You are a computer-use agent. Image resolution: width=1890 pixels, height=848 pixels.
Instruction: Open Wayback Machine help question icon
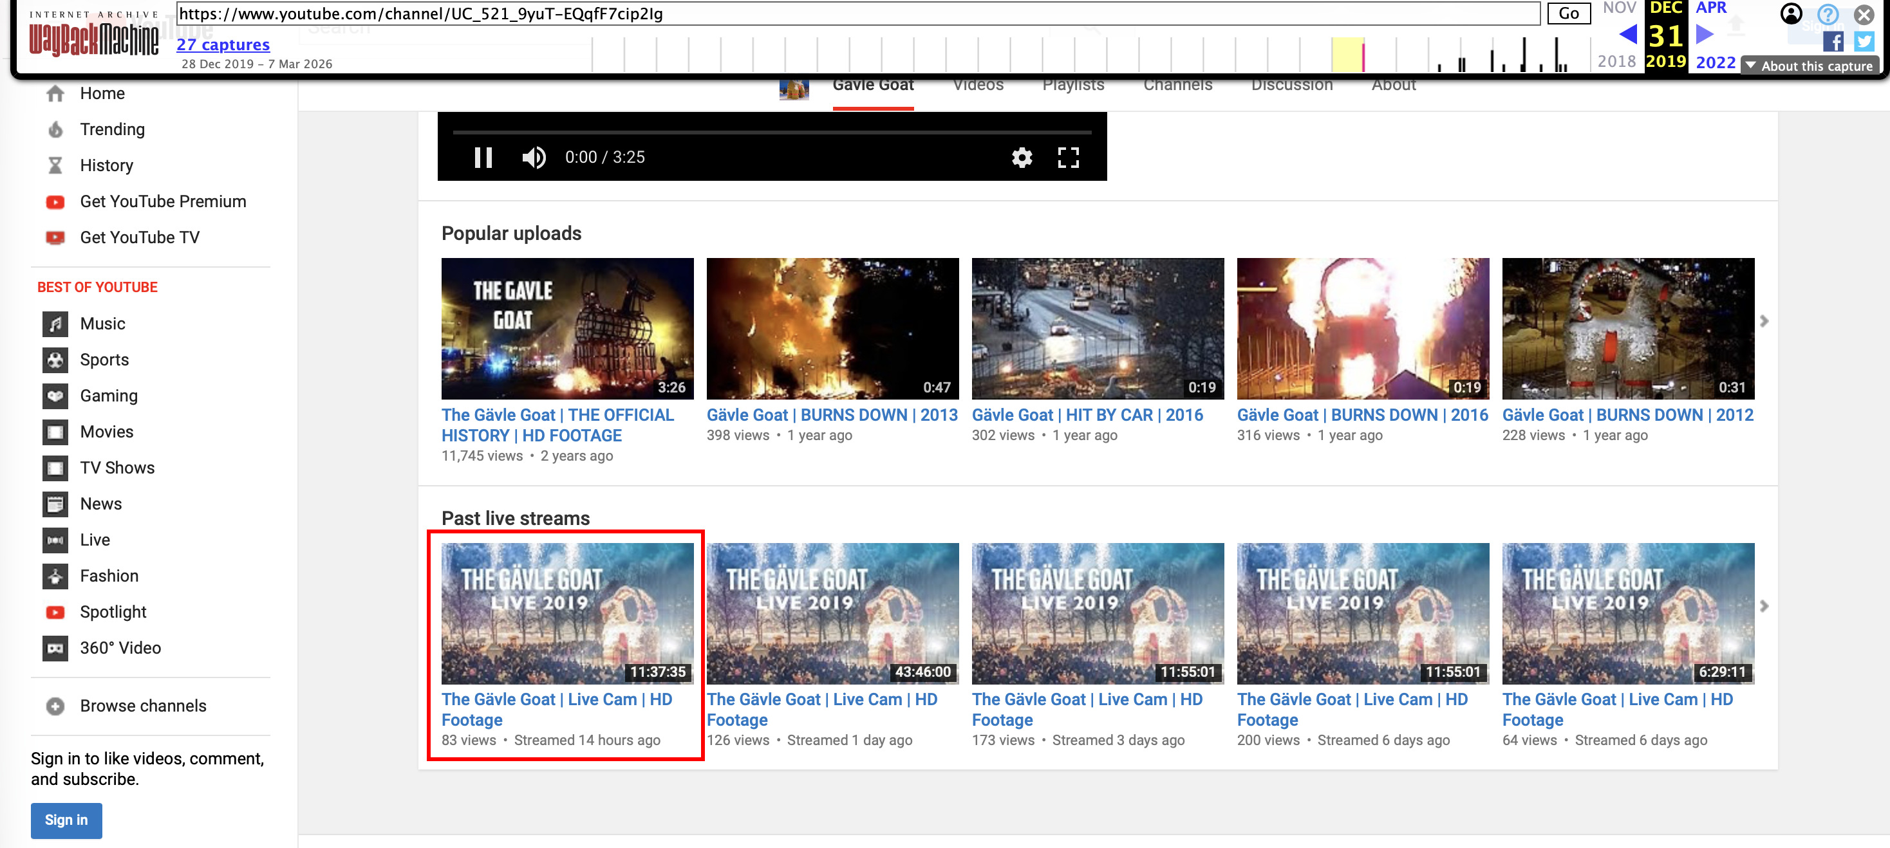1827,15
